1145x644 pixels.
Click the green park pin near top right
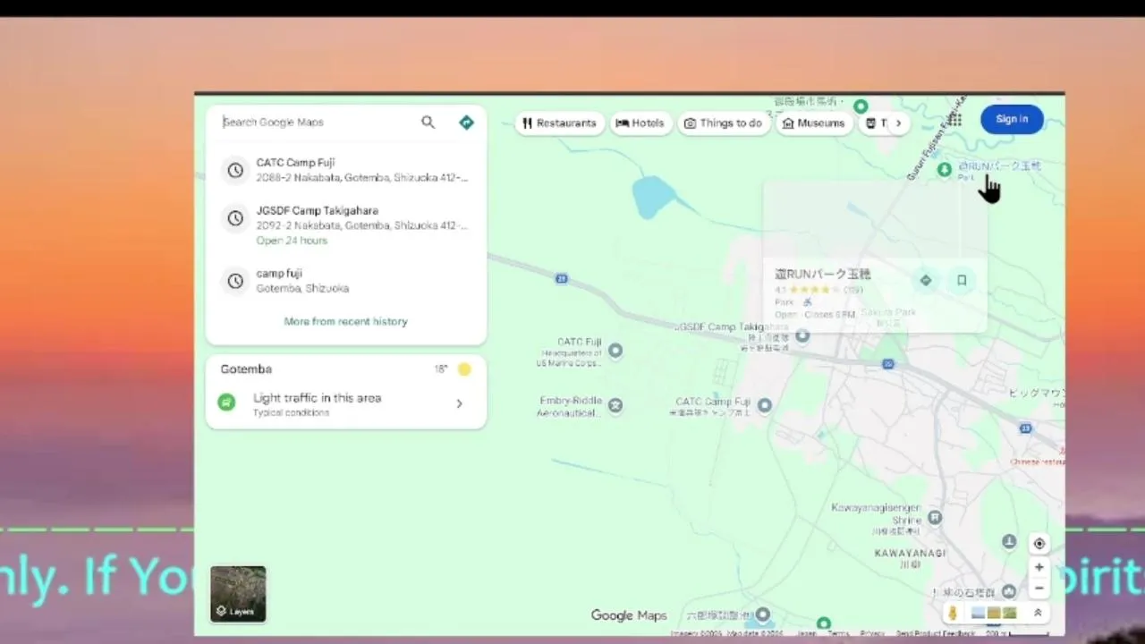pyautogui.click(x=944, y=169)
